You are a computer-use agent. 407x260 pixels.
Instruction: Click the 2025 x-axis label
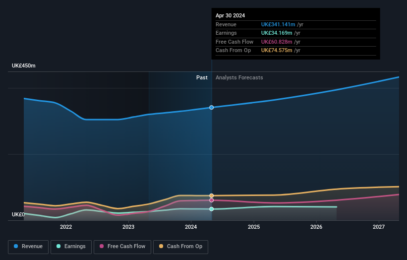pyautogui.click(x=254, y=227)
